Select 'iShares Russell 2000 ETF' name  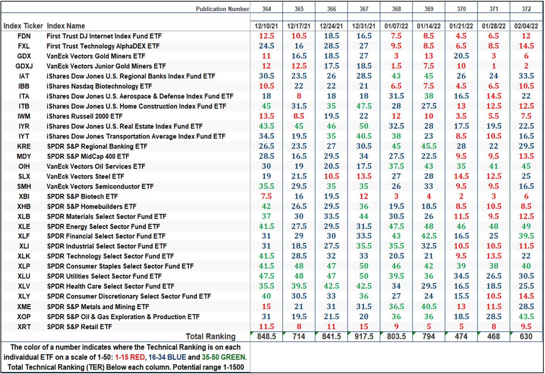(x=84, y=116)
